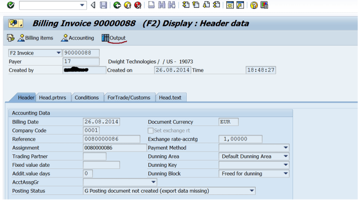The height and width of the screenshot is (200, 358).
Task: Toggle the Set exchange rt checkbox
Action: 150,131
